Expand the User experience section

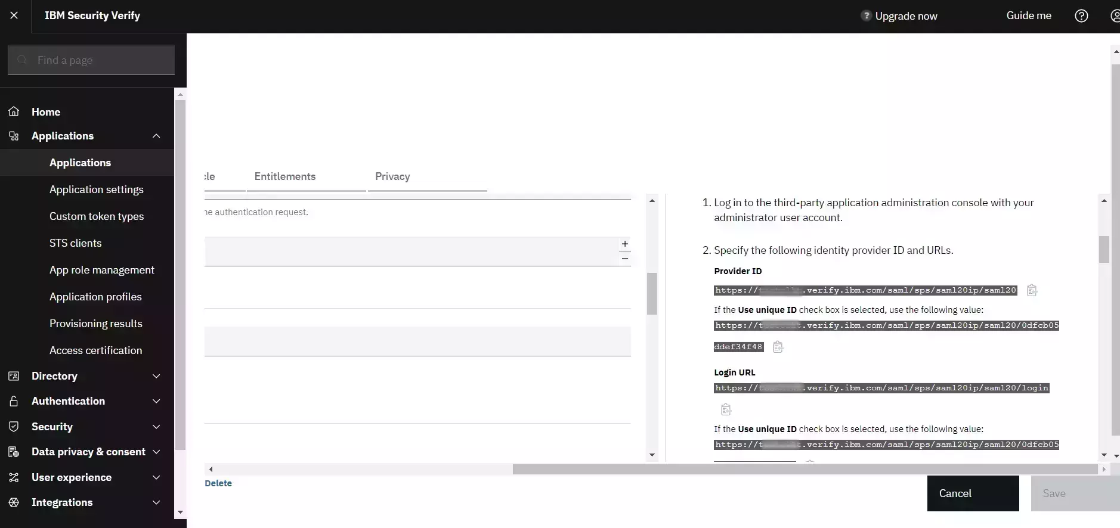156,477
